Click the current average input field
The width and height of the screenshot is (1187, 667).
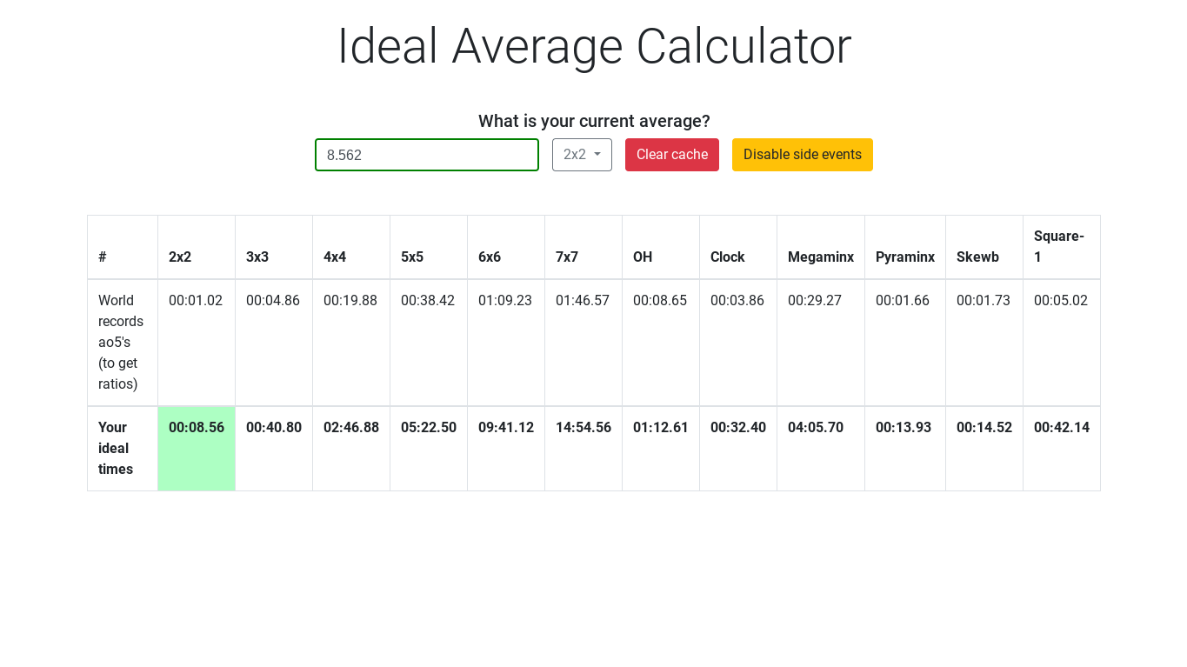pyautogui.click(x=427, y=155)
